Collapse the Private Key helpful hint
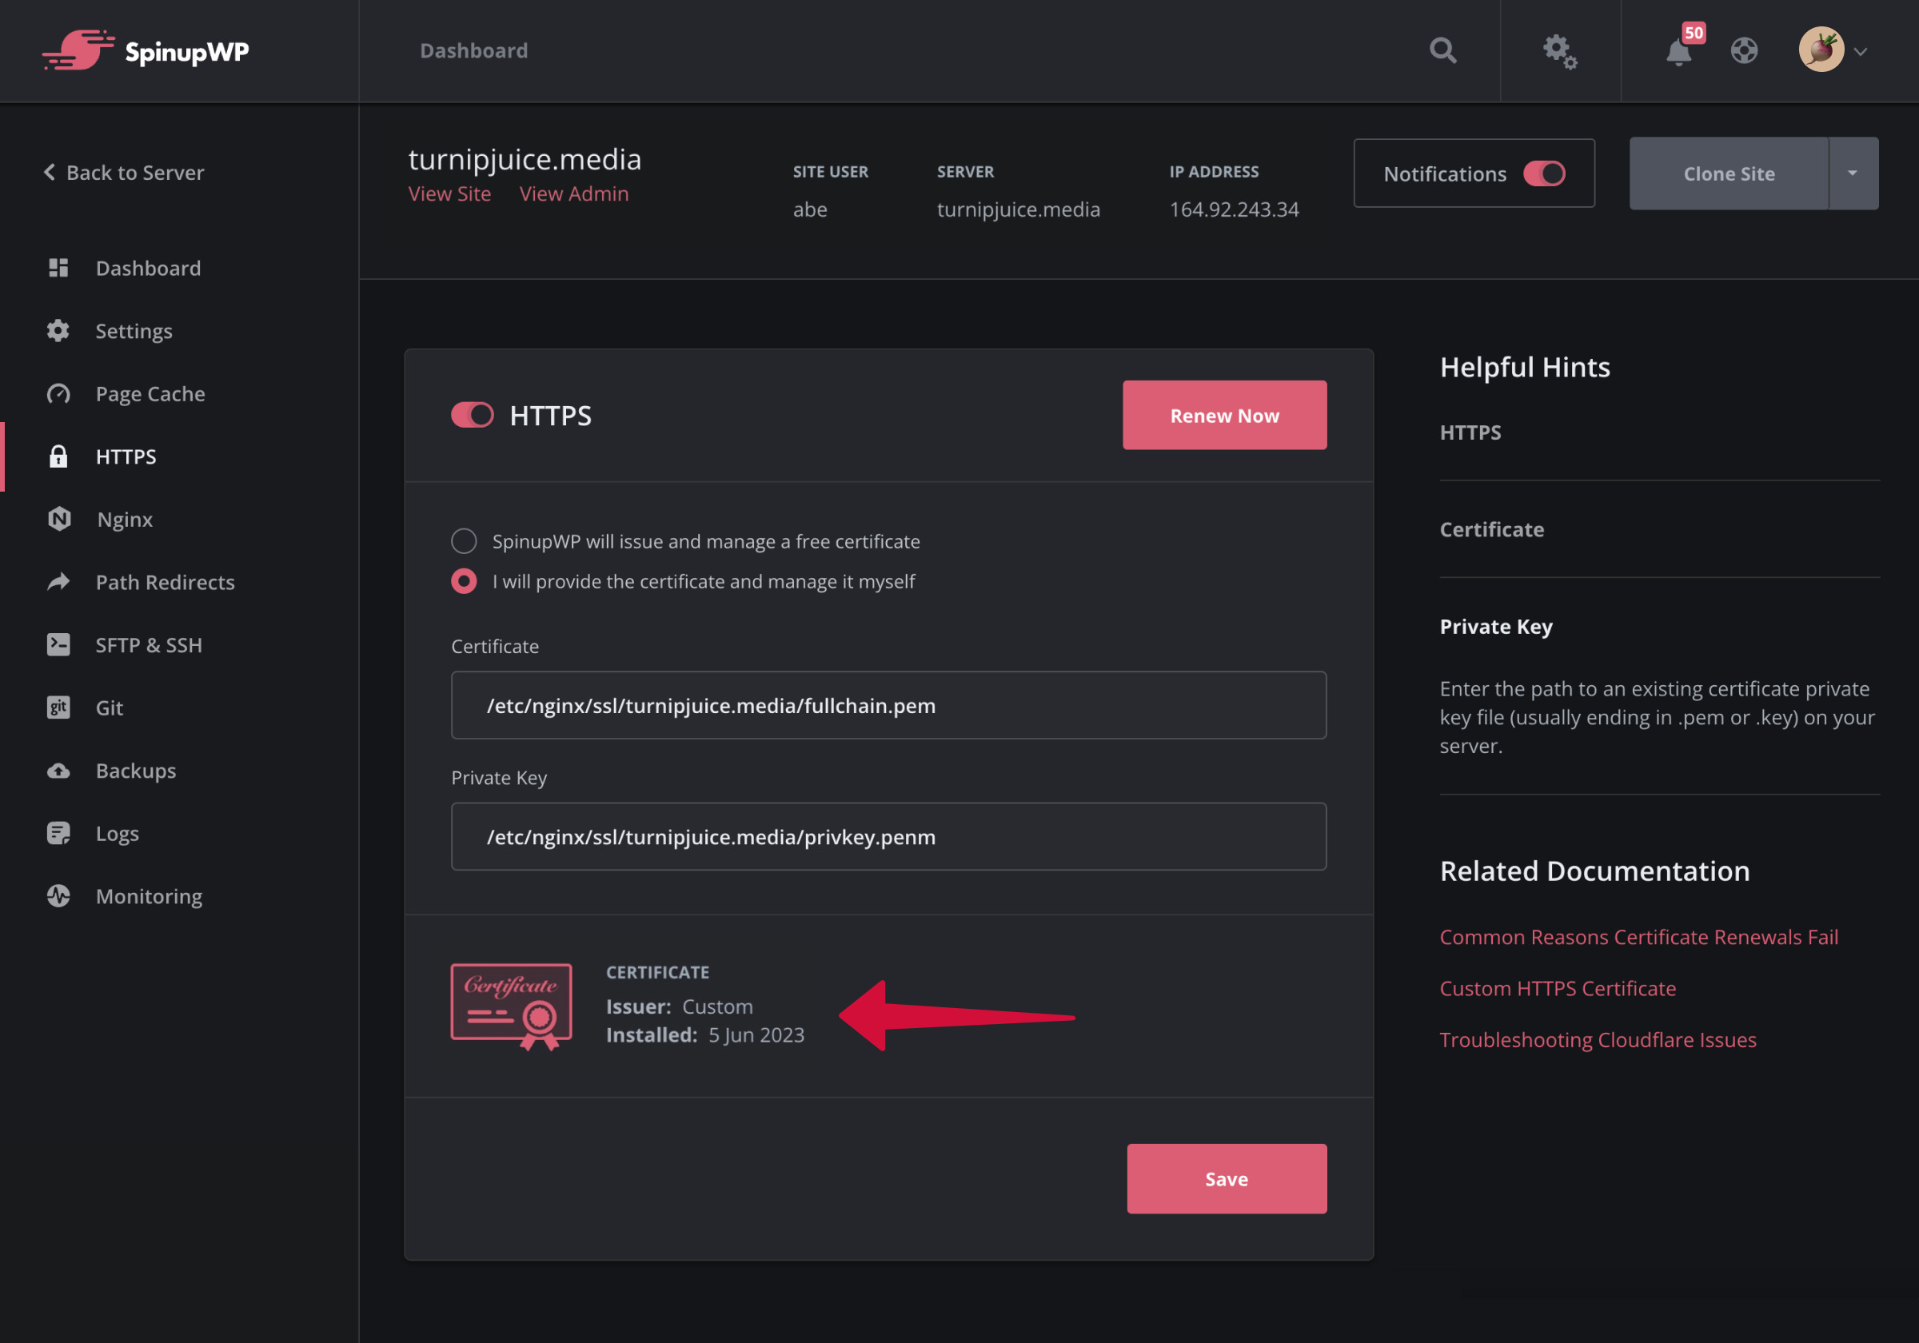Viewport: 1919px width, 1343px height. [1496, 627]
